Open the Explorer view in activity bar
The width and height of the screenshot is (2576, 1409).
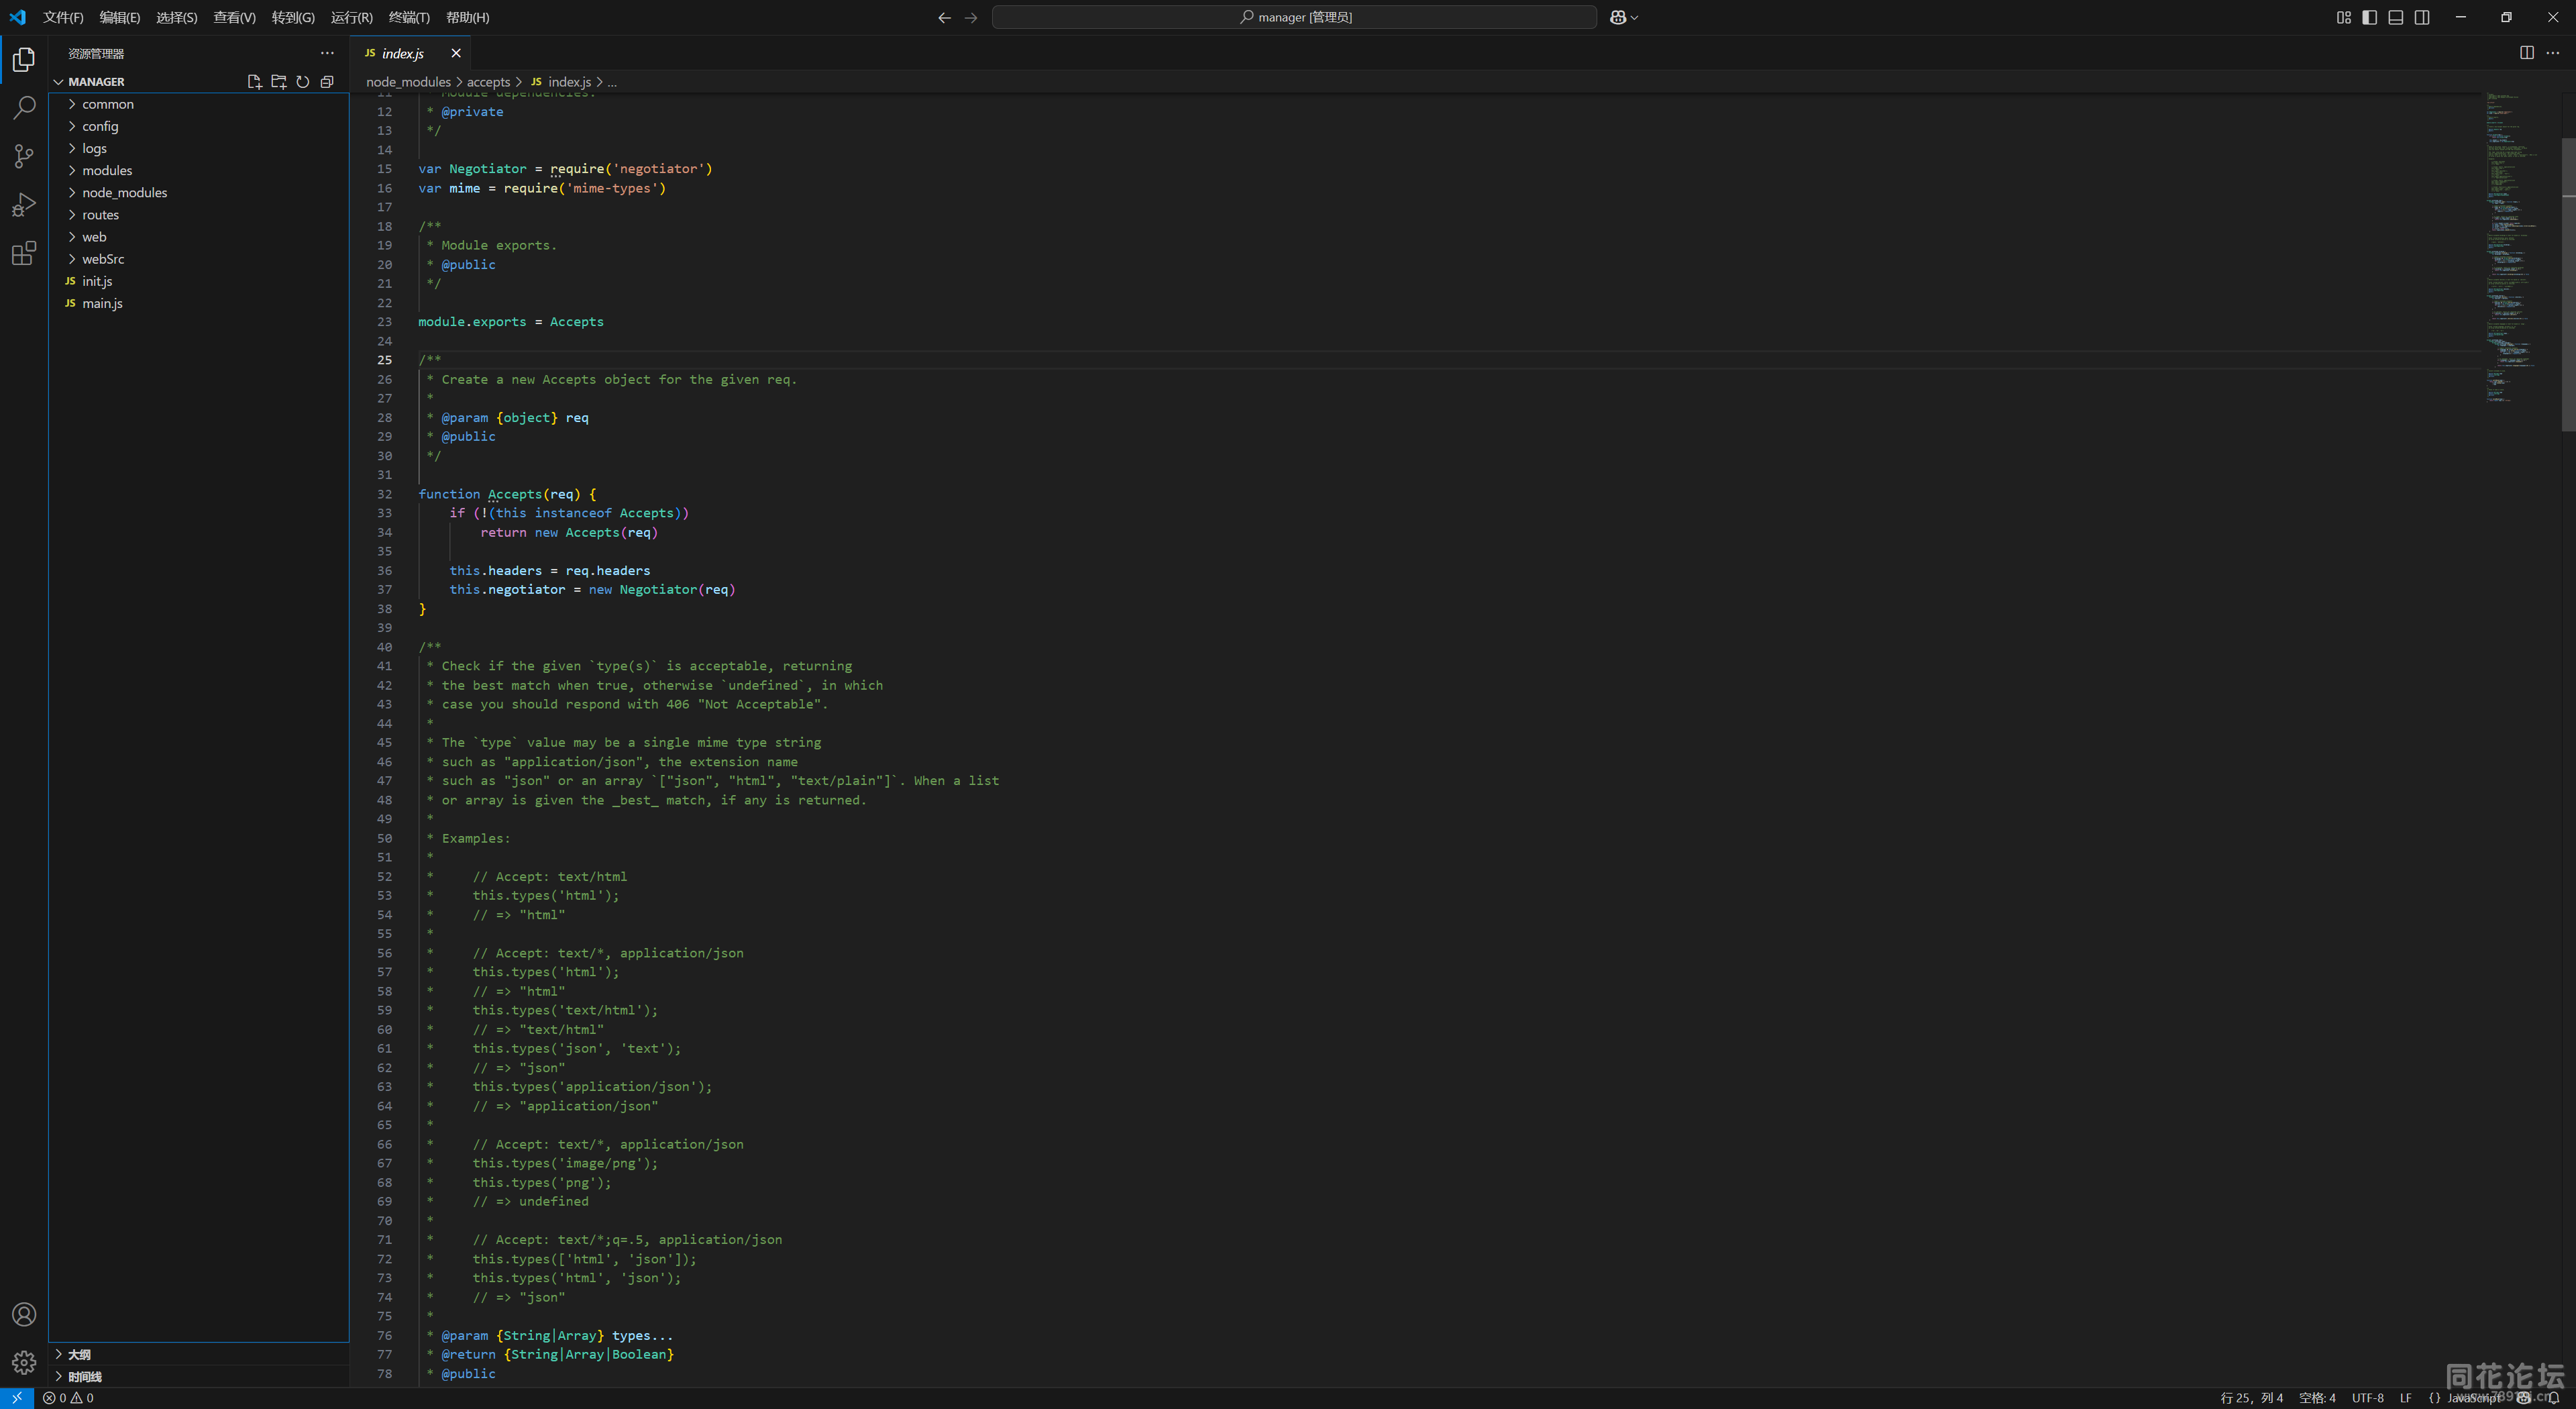24,60
